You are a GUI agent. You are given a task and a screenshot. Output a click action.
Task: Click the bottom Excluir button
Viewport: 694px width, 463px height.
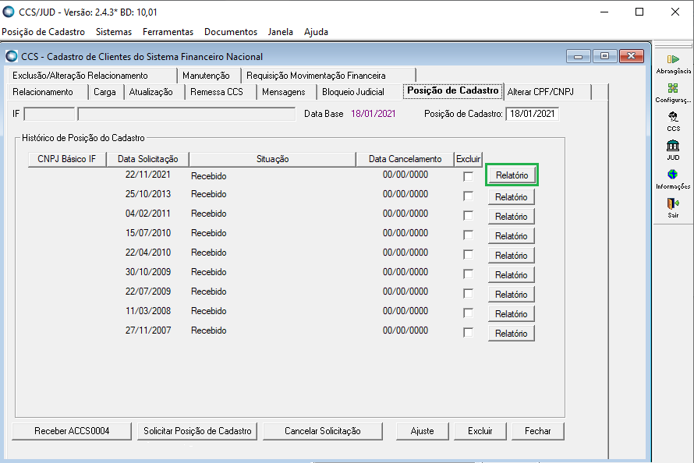[x=480, y=431]
